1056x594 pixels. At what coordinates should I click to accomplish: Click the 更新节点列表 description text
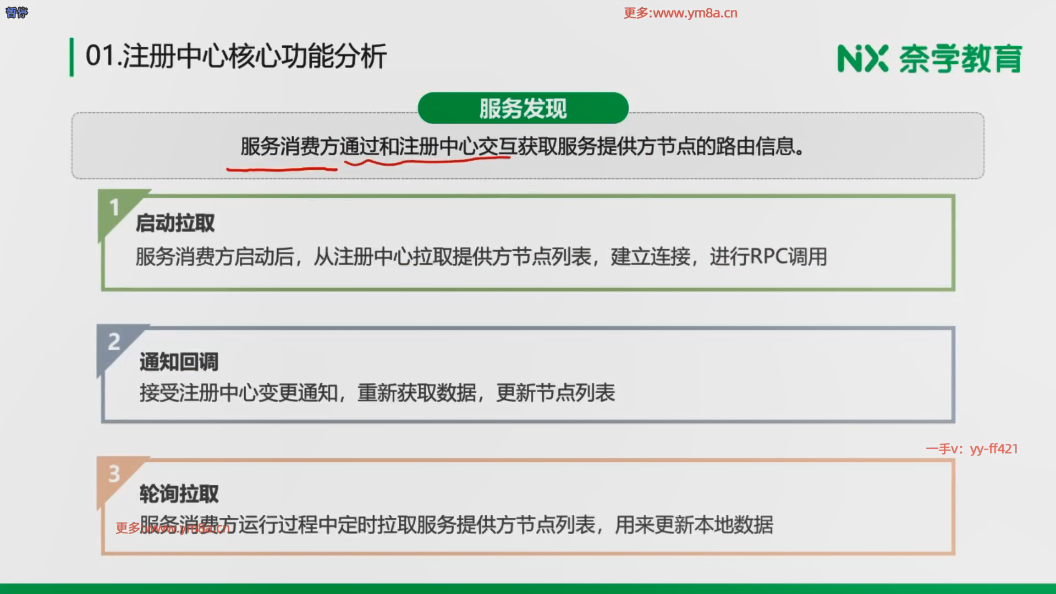pyautogui.click(x=555, y=393)
